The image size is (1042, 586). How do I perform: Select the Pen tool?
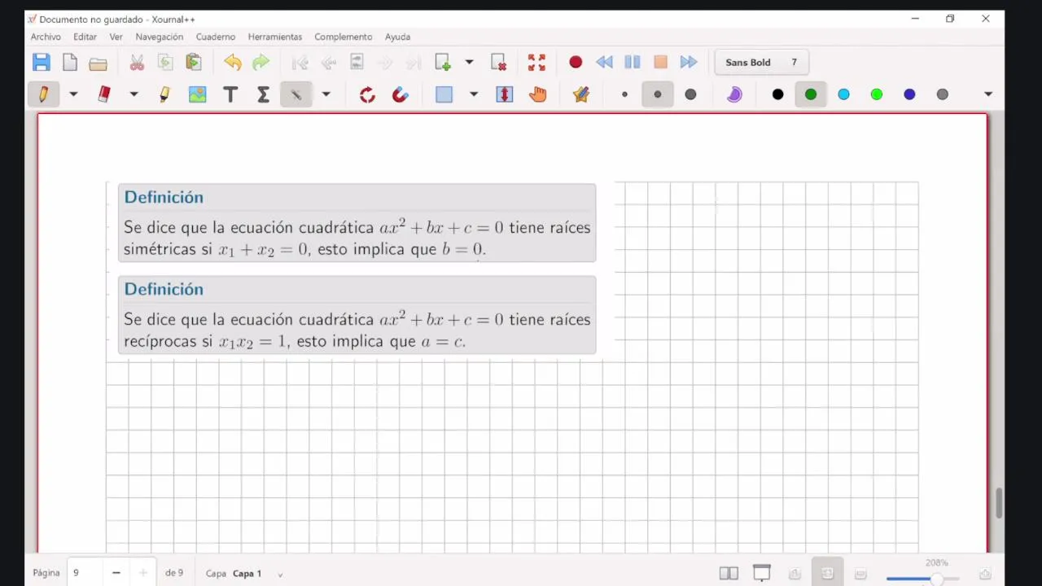coord(43,94)
